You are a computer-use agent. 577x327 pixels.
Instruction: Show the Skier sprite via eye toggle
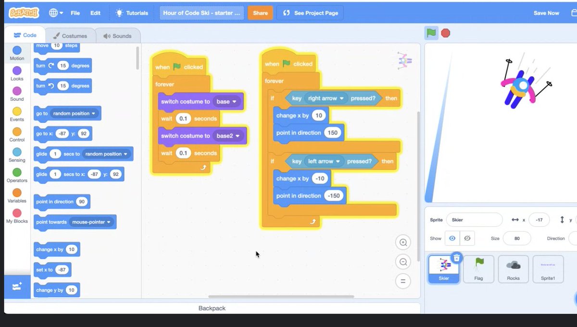(452, 238)
